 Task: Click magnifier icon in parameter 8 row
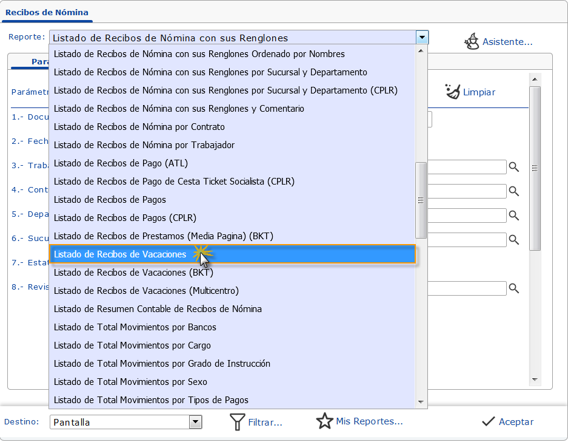point(513,288)
